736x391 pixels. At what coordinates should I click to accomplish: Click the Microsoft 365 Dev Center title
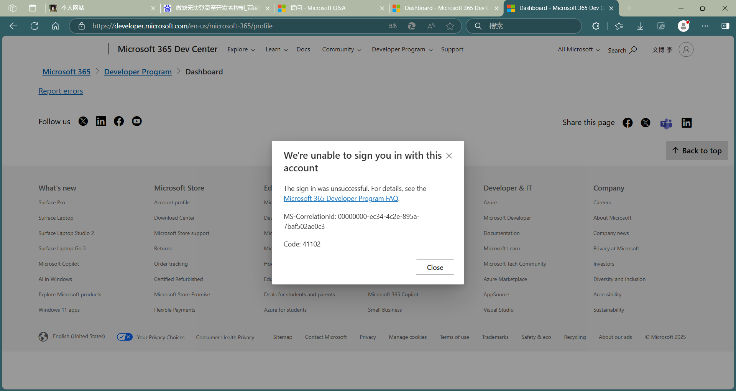point(168,49)
